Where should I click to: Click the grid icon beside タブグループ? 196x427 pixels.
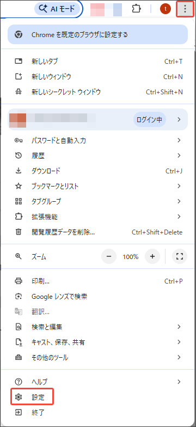pos(18,202)
